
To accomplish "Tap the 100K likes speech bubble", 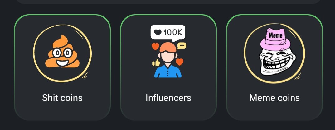I will (168, 33).
